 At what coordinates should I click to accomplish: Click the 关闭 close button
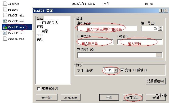(156, 97)
